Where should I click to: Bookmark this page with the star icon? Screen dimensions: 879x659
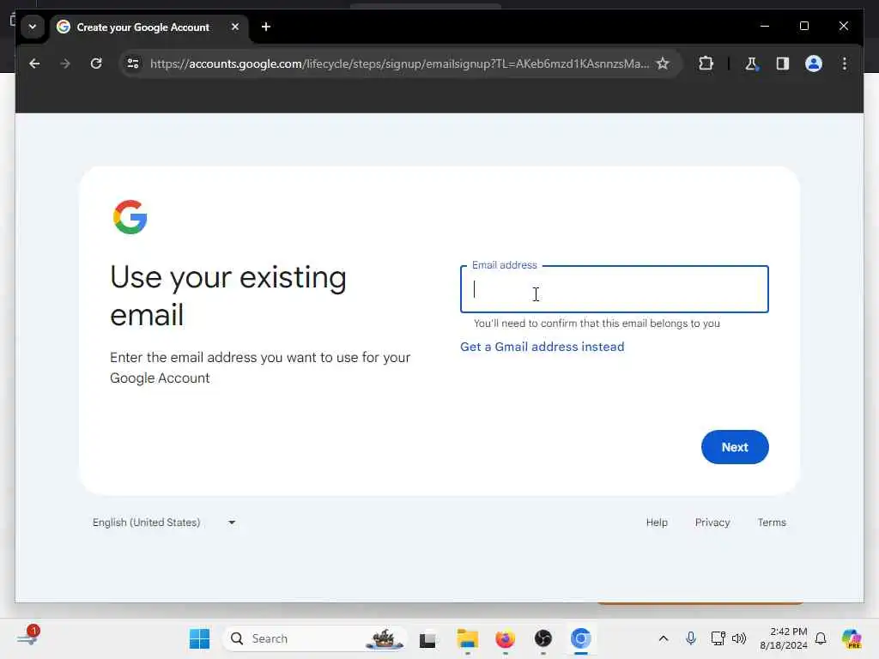[x=663, y=63]
